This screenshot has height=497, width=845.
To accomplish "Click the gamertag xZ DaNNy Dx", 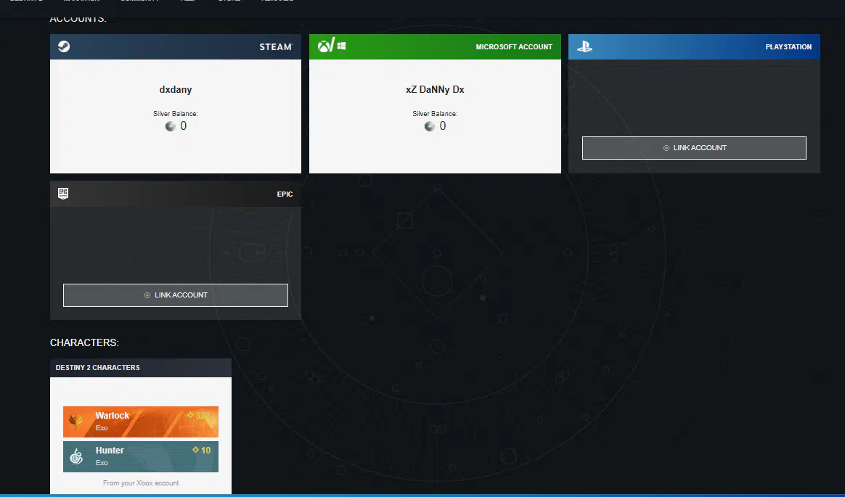I will click(x=435, y=90).
